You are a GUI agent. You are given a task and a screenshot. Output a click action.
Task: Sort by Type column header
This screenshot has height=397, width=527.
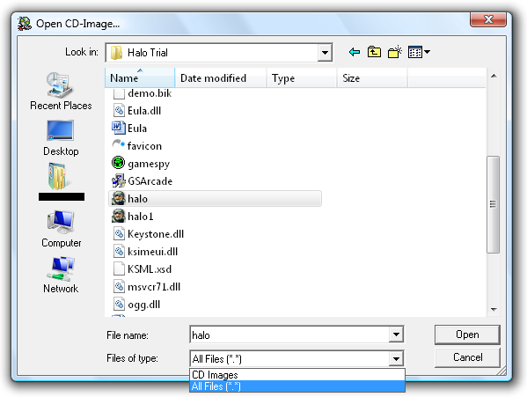click(x=302, y=78)
